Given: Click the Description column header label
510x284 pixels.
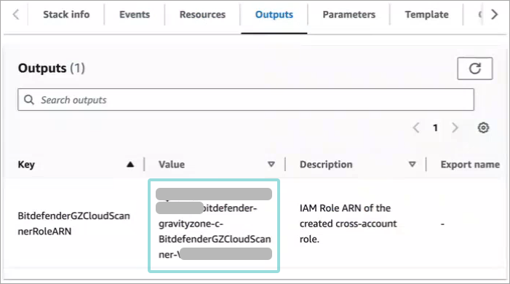Looking at the screenshot, I should pyautogui.click(x=326, y=165).
